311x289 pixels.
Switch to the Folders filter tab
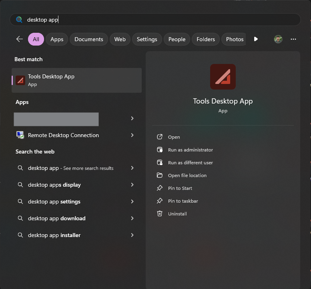[206, 39]
